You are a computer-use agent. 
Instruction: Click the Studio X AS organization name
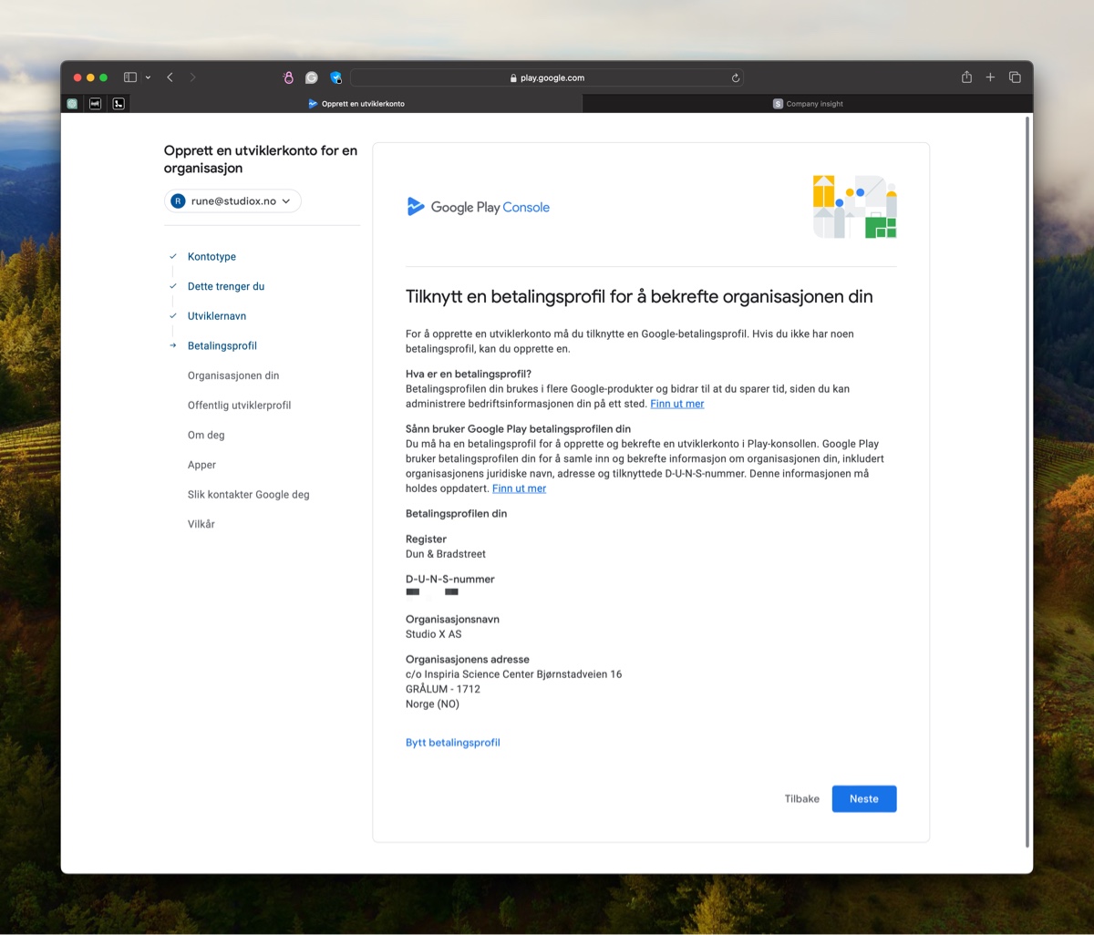[434, 634]
